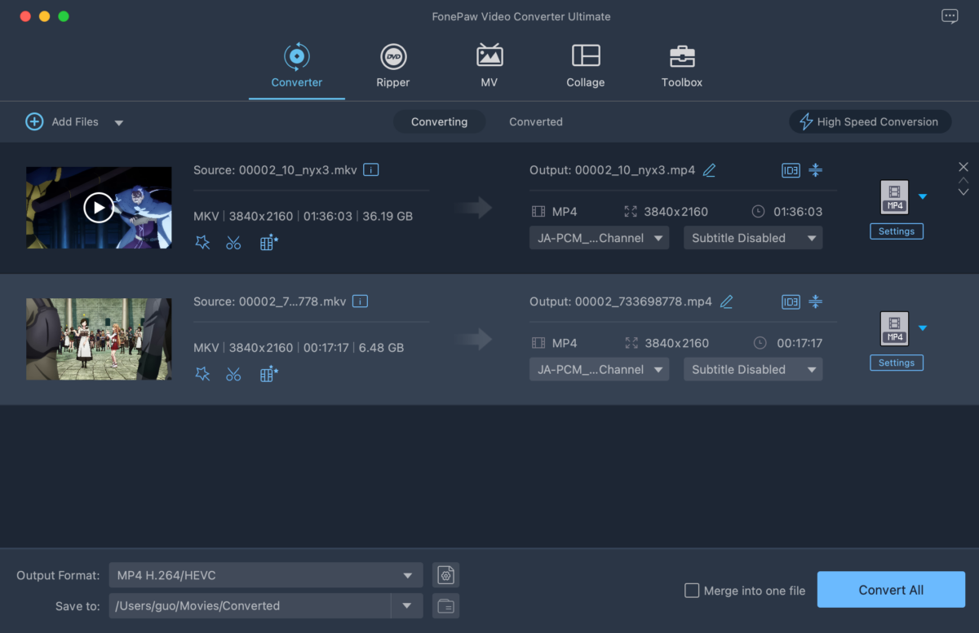Screen dimensions: 979x633
Task: Click the 00:17:17 output duration
Action: (x=800, y=343)
